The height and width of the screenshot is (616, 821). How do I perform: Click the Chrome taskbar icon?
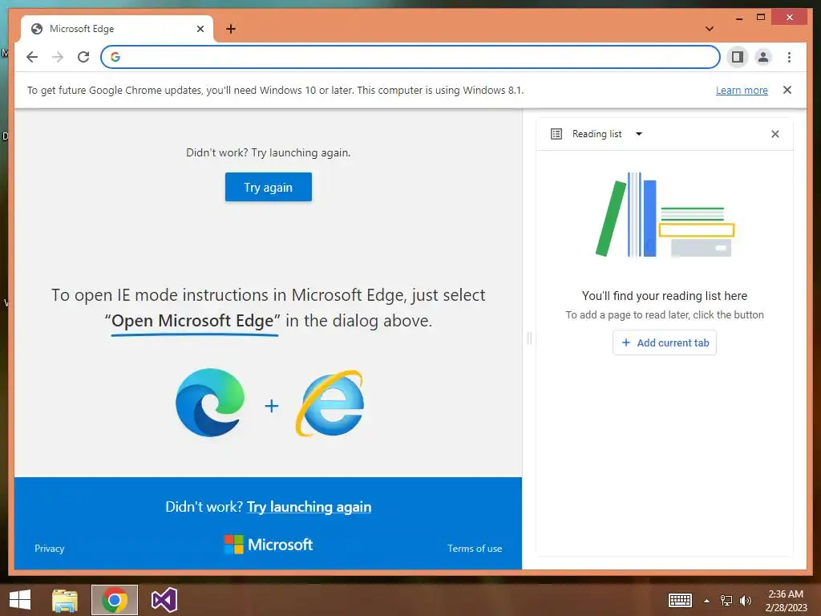click(115, 600)
